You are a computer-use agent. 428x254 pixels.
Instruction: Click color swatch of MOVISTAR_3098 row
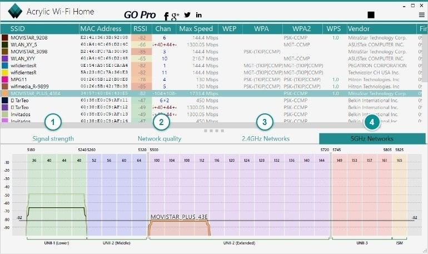pos(5,51)
